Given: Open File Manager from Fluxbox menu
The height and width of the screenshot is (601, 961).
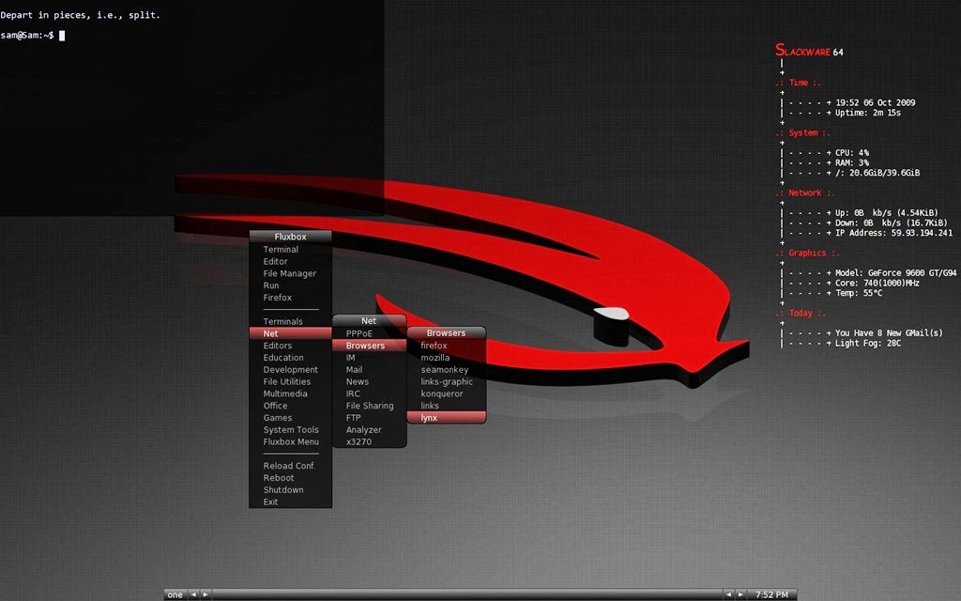Looking at the screenshot, I should point(291,273).
